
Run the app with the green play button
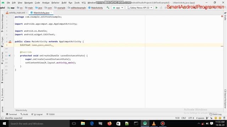coord(156,8)
